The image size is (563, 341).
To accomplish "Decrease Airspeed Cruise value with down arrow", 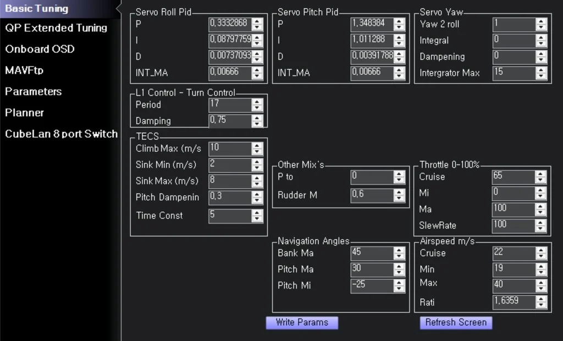I will 541,256.
